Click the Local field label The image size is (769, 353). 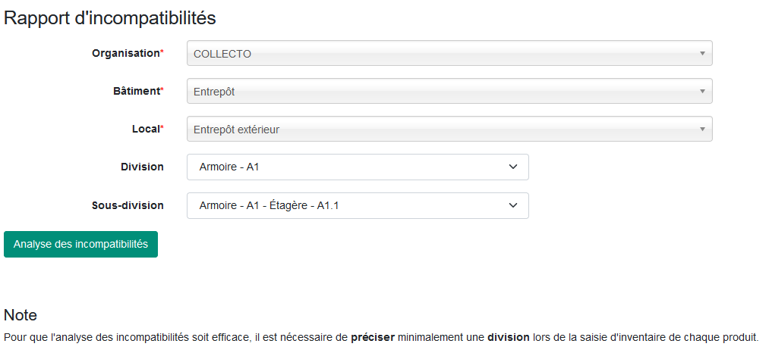point(147,130)
